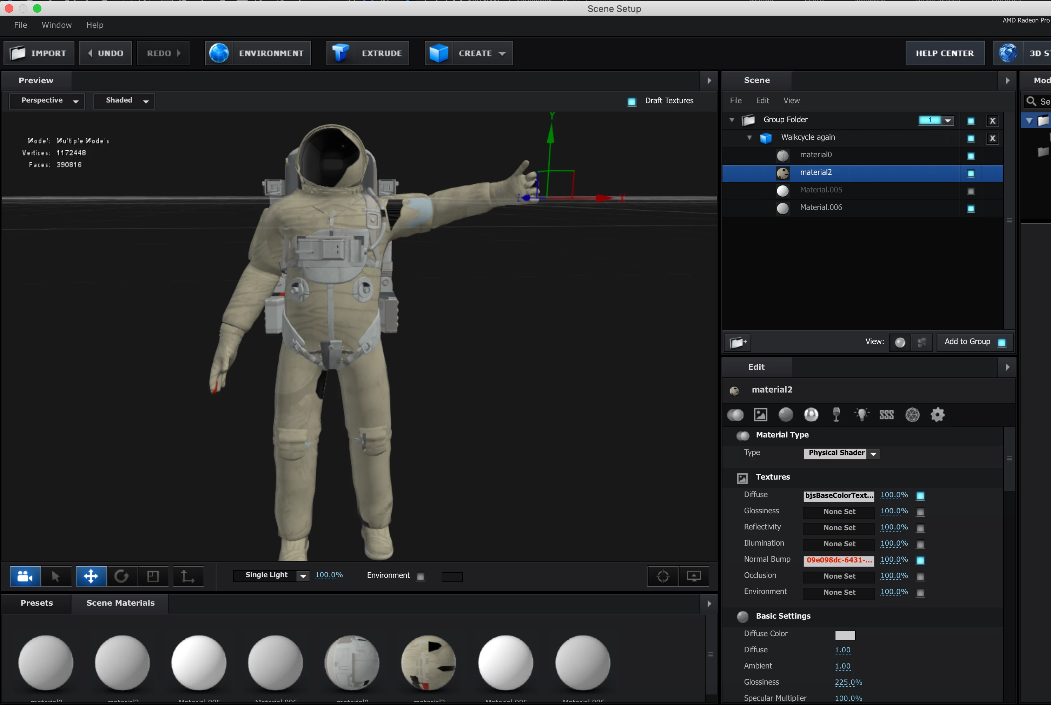The width and height of the screenshot is (1051, 705).
Task: Activate the rotate tool icon
Action: (x=121, y=576)
